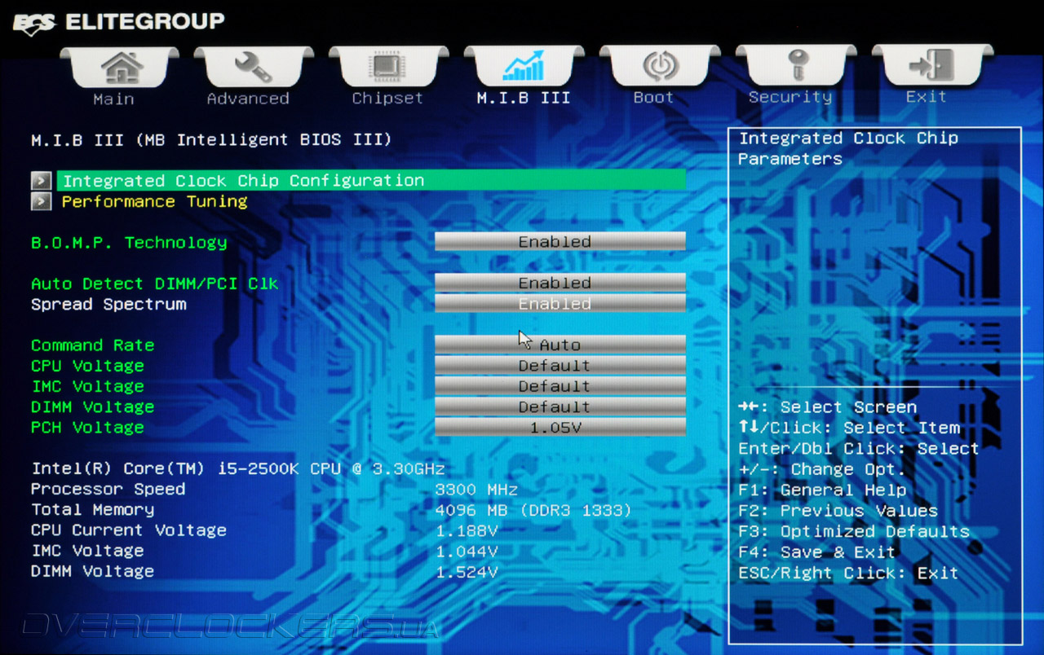Image resolution: width=1044 pixels, height=655 pixels.
Task: Change the IMC Voltage Default setting
Action: (560, 385)
